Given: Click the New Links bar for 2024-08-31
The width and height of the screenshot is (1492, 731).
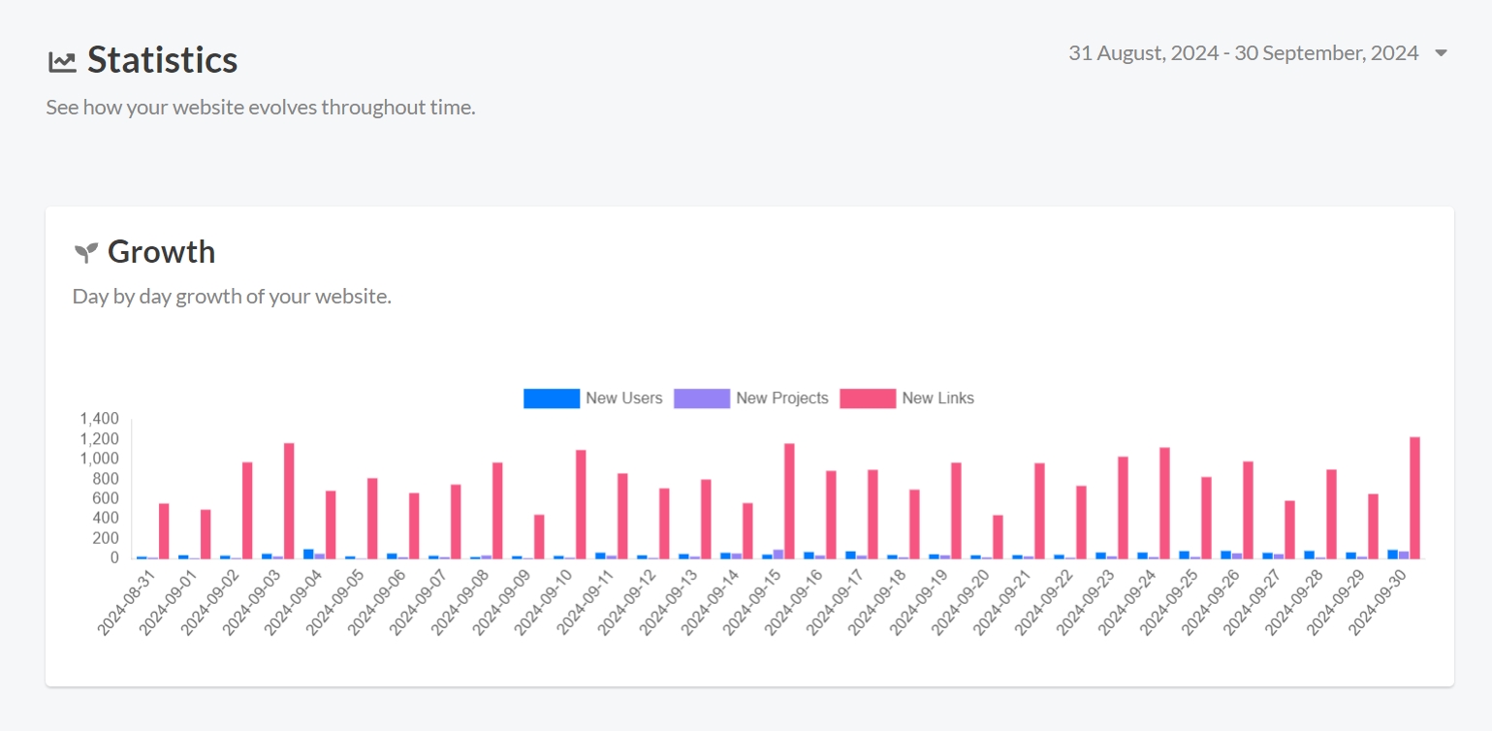Looking at the screenshot, I should [x=164, y=530].
